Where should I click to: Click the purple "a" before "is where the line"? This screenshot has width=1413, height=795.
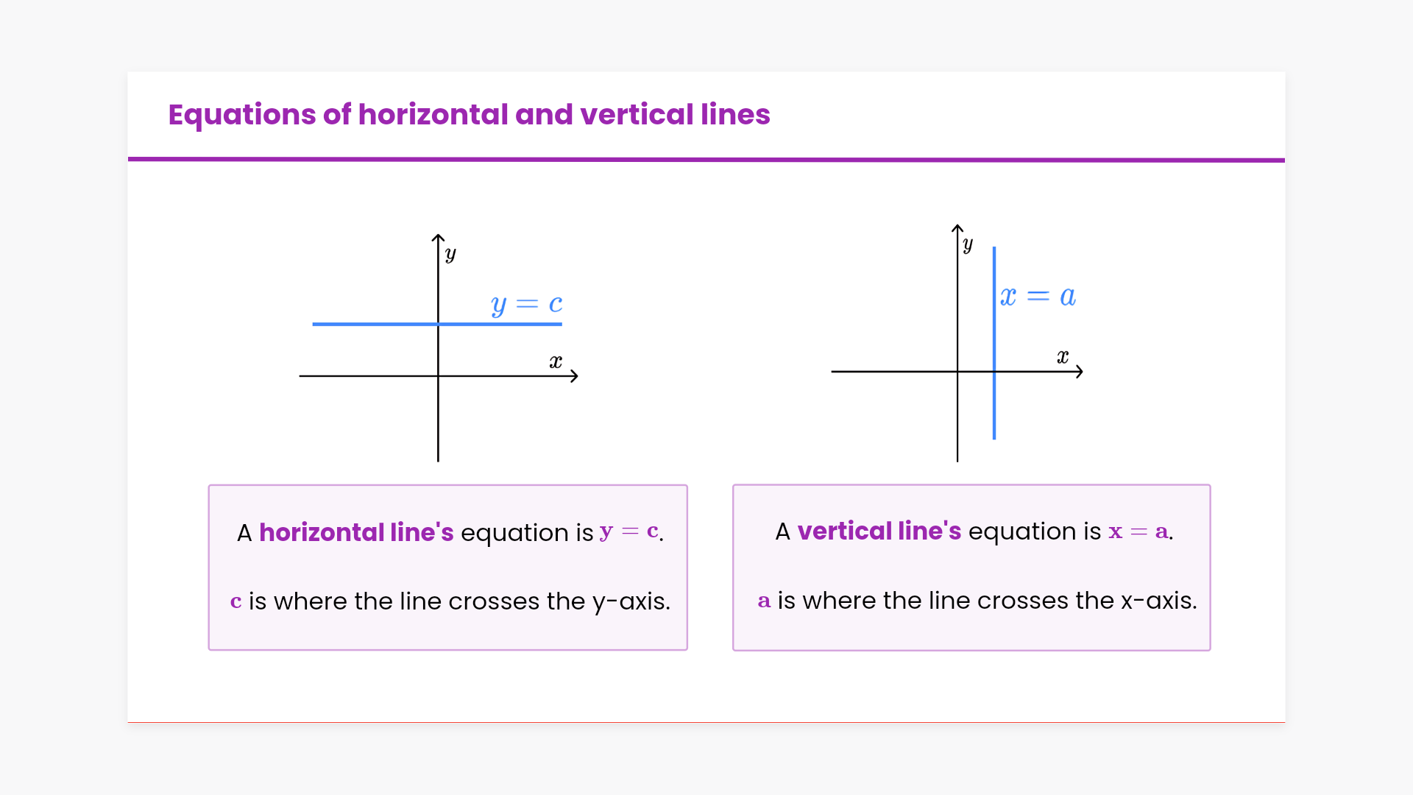click(x=764, y=601)
